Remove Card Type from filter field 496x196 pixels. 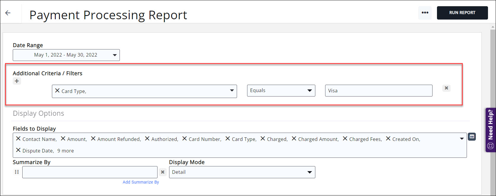click(x=57, y=91)
